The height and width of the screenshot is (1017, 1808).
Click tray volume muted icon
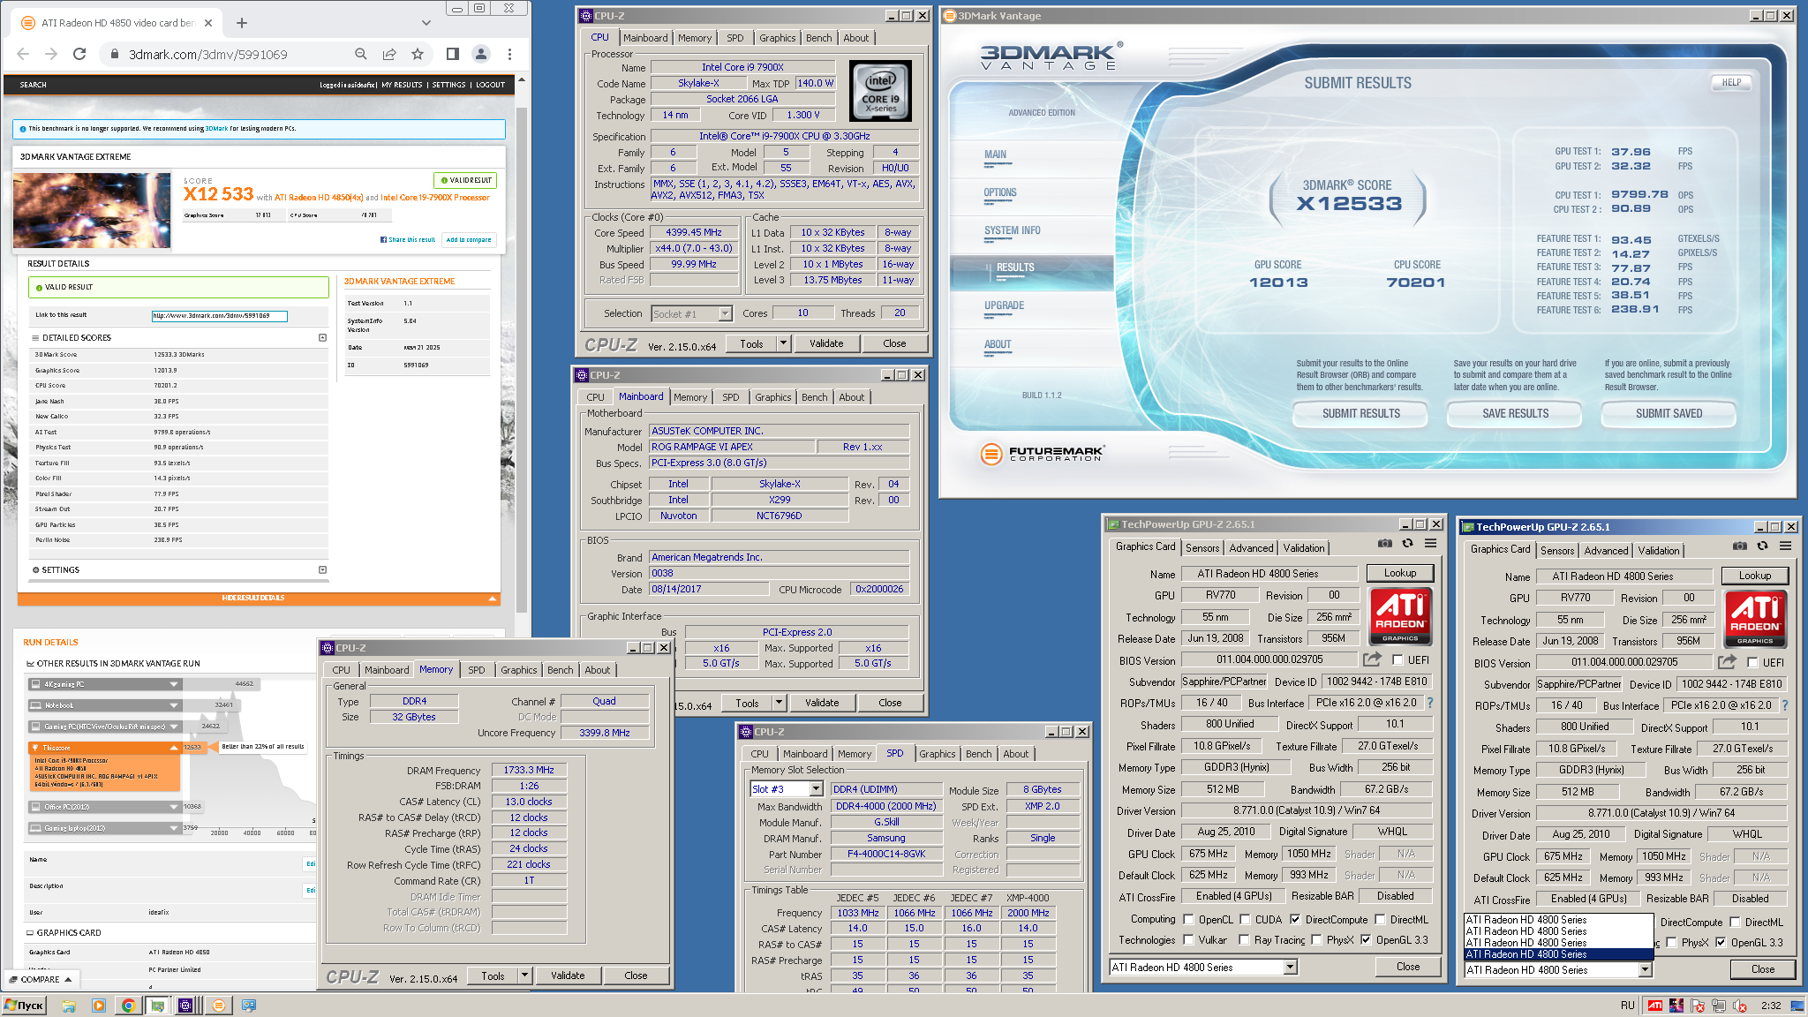[1740, 1006]
